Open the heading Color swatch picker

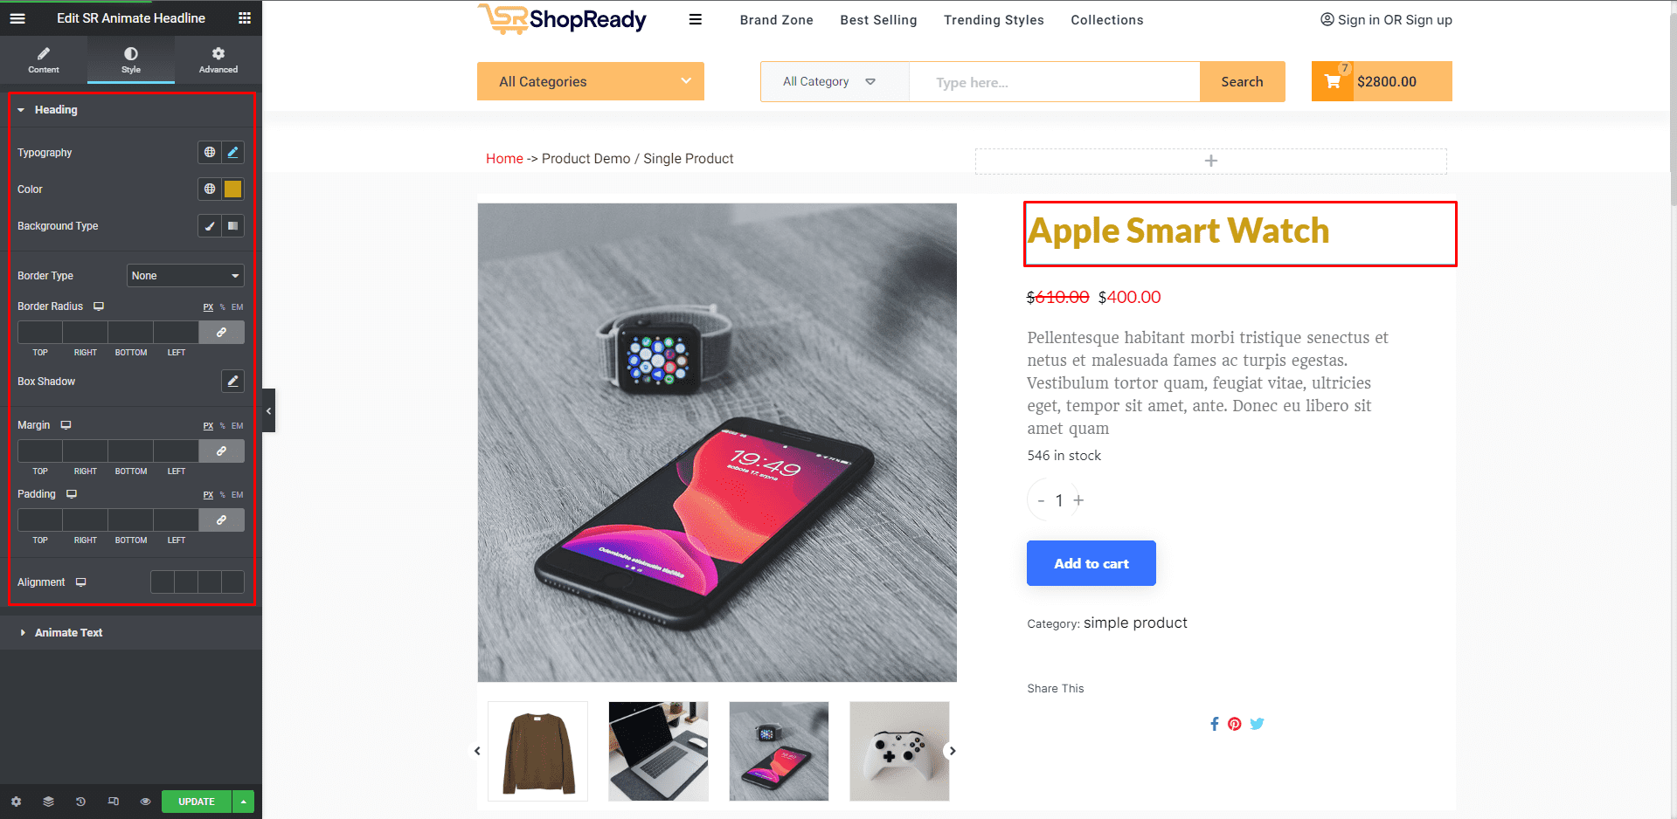click(233, 189)
